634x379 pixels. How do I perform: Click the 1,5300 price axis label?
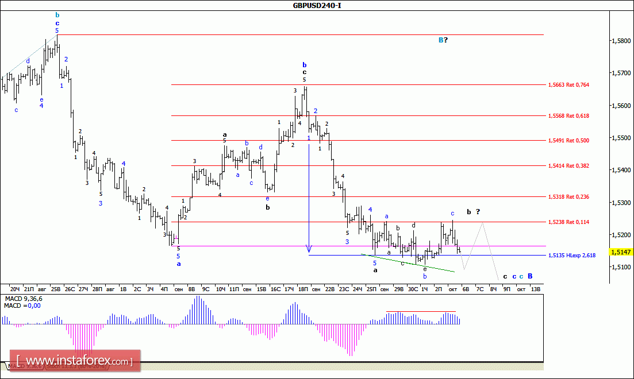point(622,203)
